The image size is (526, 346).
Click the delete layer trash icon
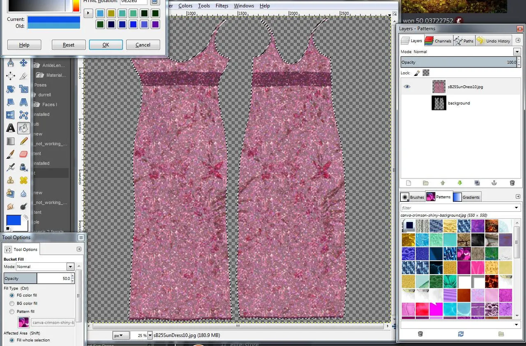[512, 183]
